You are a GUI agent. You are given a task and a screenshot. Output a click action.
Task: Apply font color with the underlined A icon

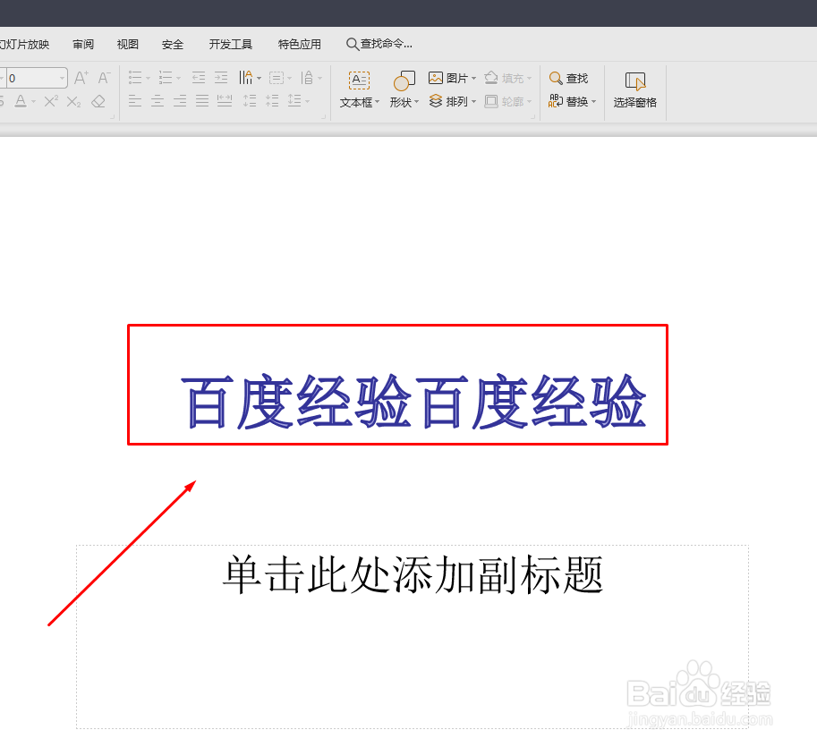tap(21, 100)
